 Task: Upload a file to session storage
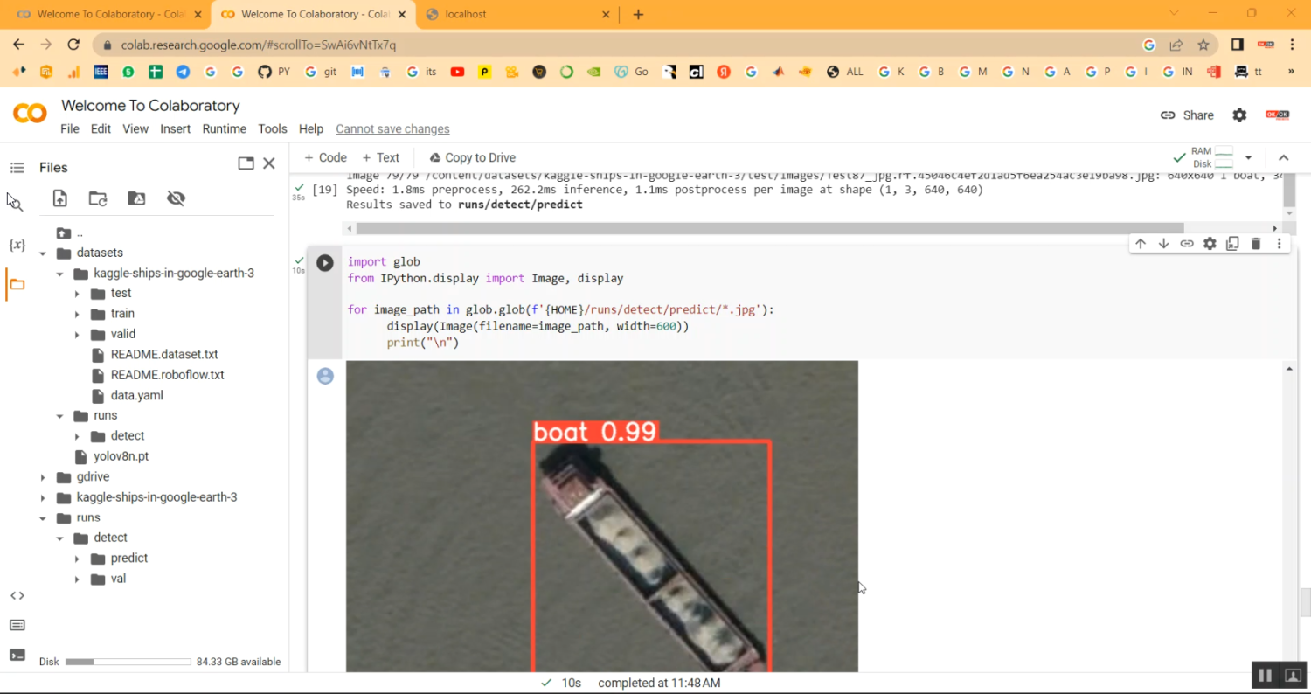click(x=59, y=198)
